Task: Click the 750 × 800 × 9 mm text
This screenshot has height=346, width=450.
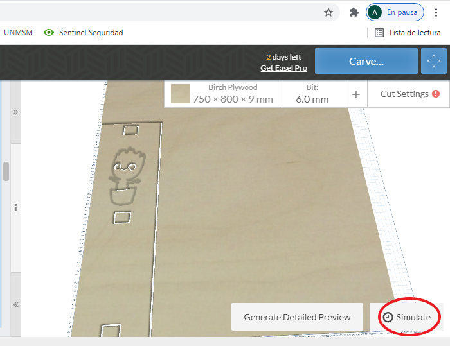Action: coord(233,99)
